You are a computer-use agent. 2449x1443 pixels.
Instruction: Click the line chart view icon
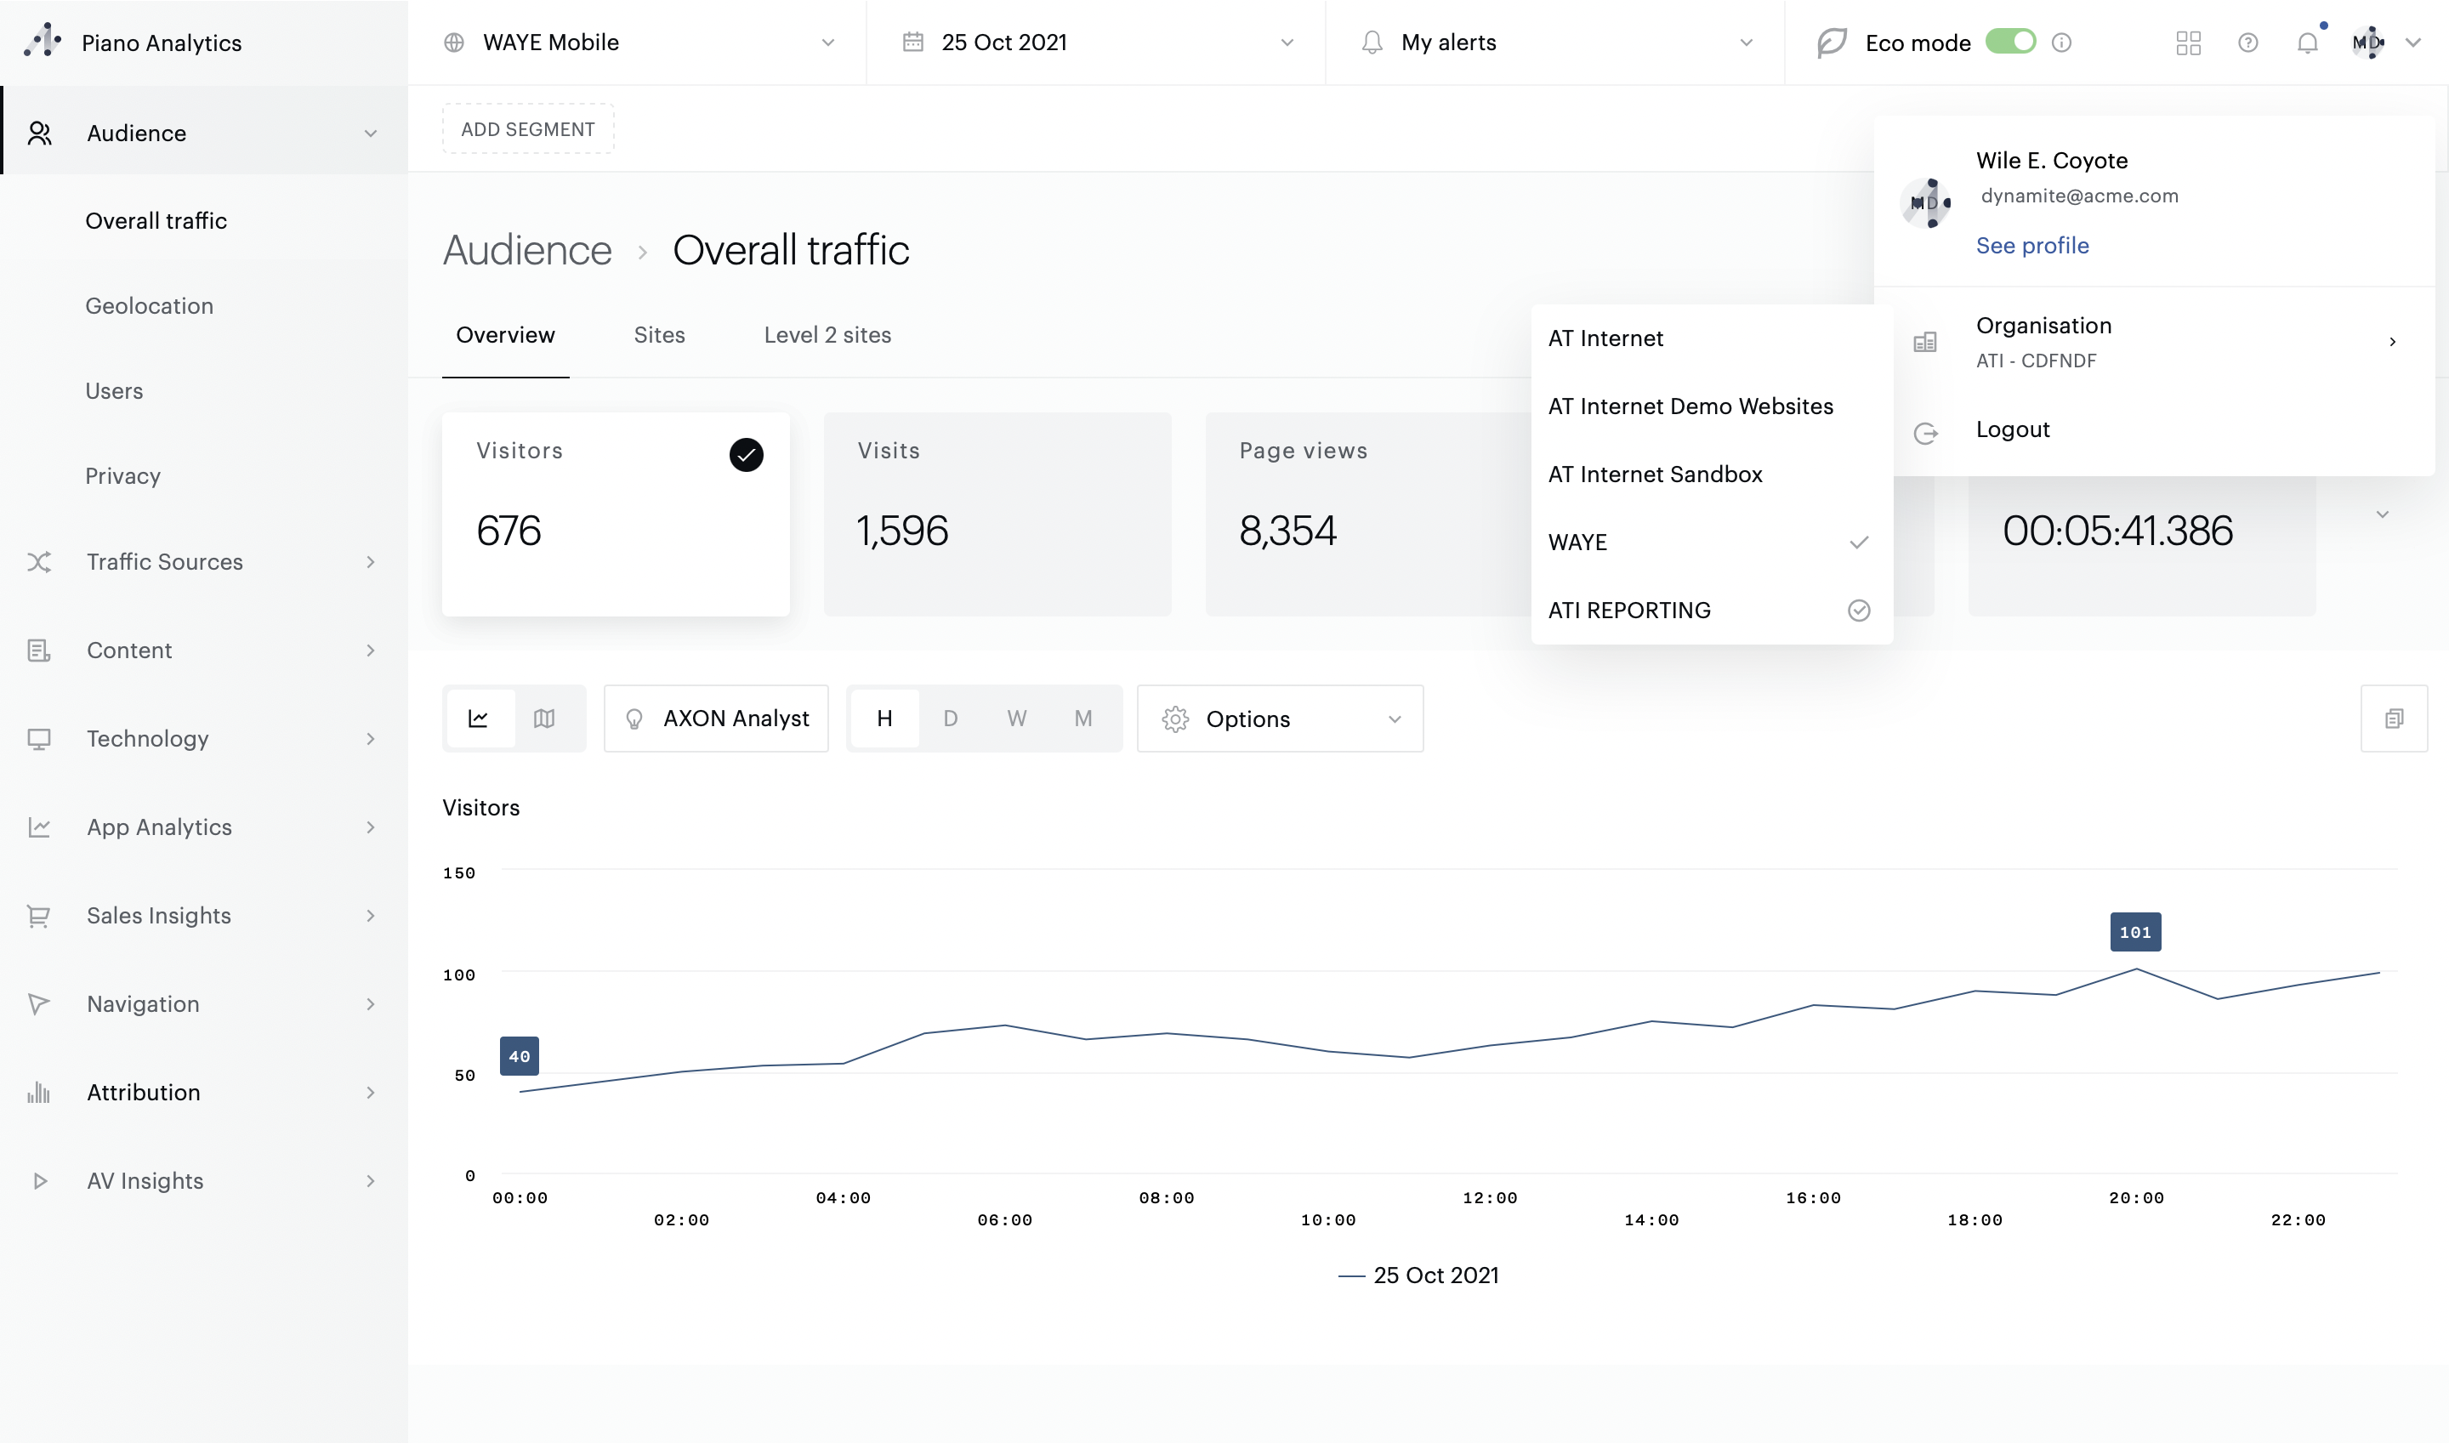pyautogui.click(x=479, y=719)
